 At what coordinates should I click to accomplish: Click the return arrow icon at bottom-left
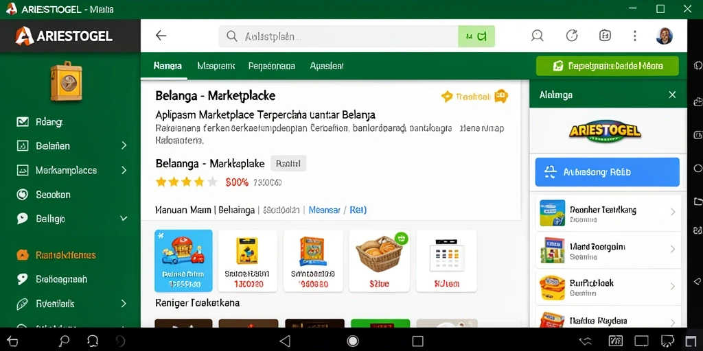[12, 342]
